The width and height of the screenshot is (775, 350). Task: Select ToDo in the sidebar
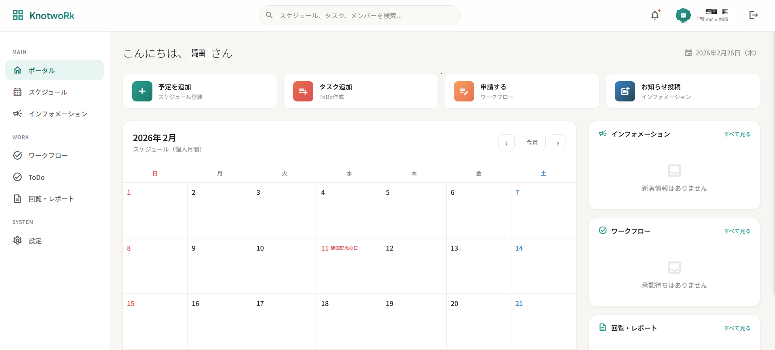36,177
